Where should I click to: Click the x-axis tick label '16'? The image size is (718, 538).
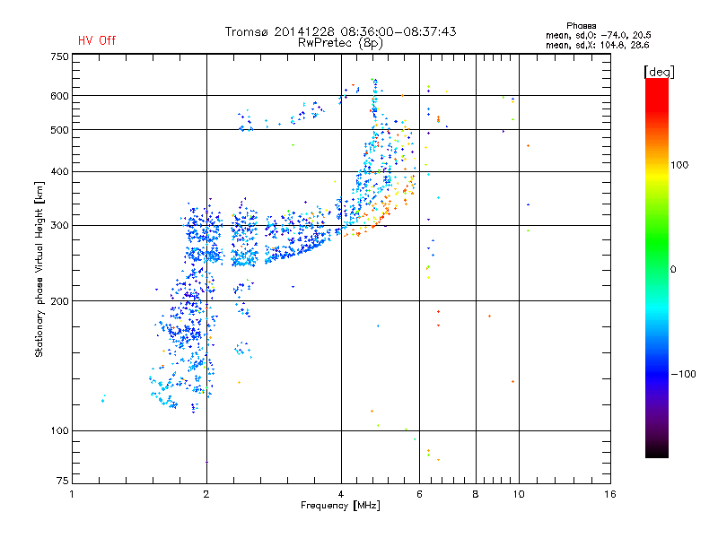610,494
